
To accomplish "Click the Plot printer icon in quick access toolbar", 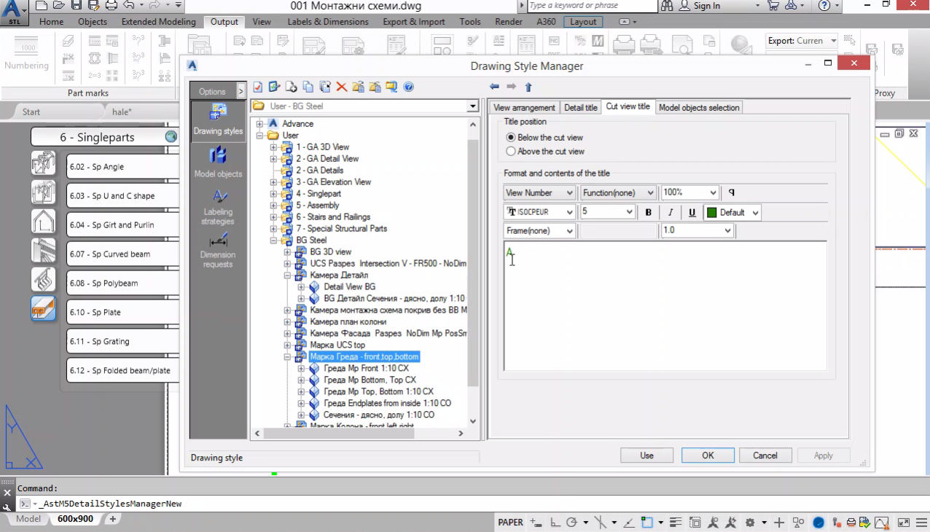I will coord(112,6).
